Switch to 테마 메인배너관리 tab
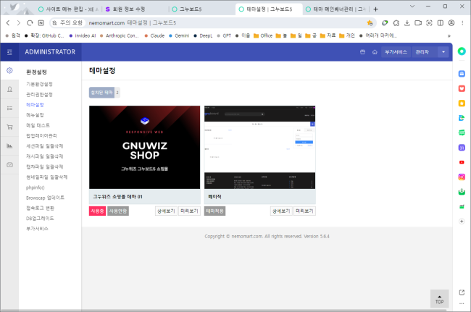The width and height of the screenshot is (471, 312). pos(336,9)
